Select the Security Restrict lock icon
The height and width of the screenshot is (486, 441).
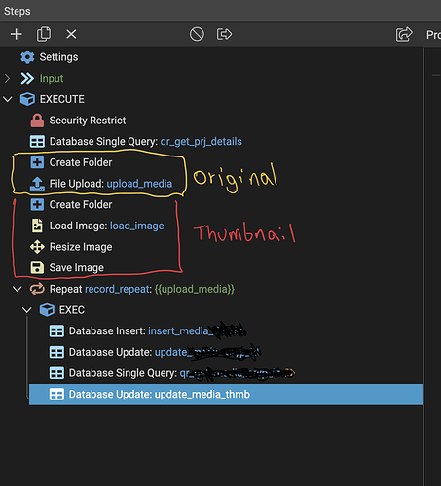click(x=37, y=121)
